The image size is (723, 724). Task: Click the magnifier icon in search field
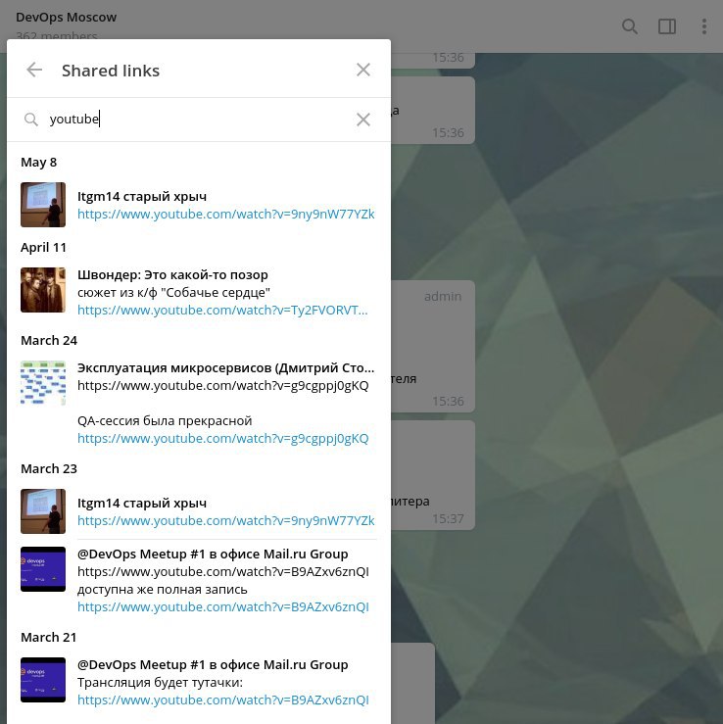tap(31, 120)
